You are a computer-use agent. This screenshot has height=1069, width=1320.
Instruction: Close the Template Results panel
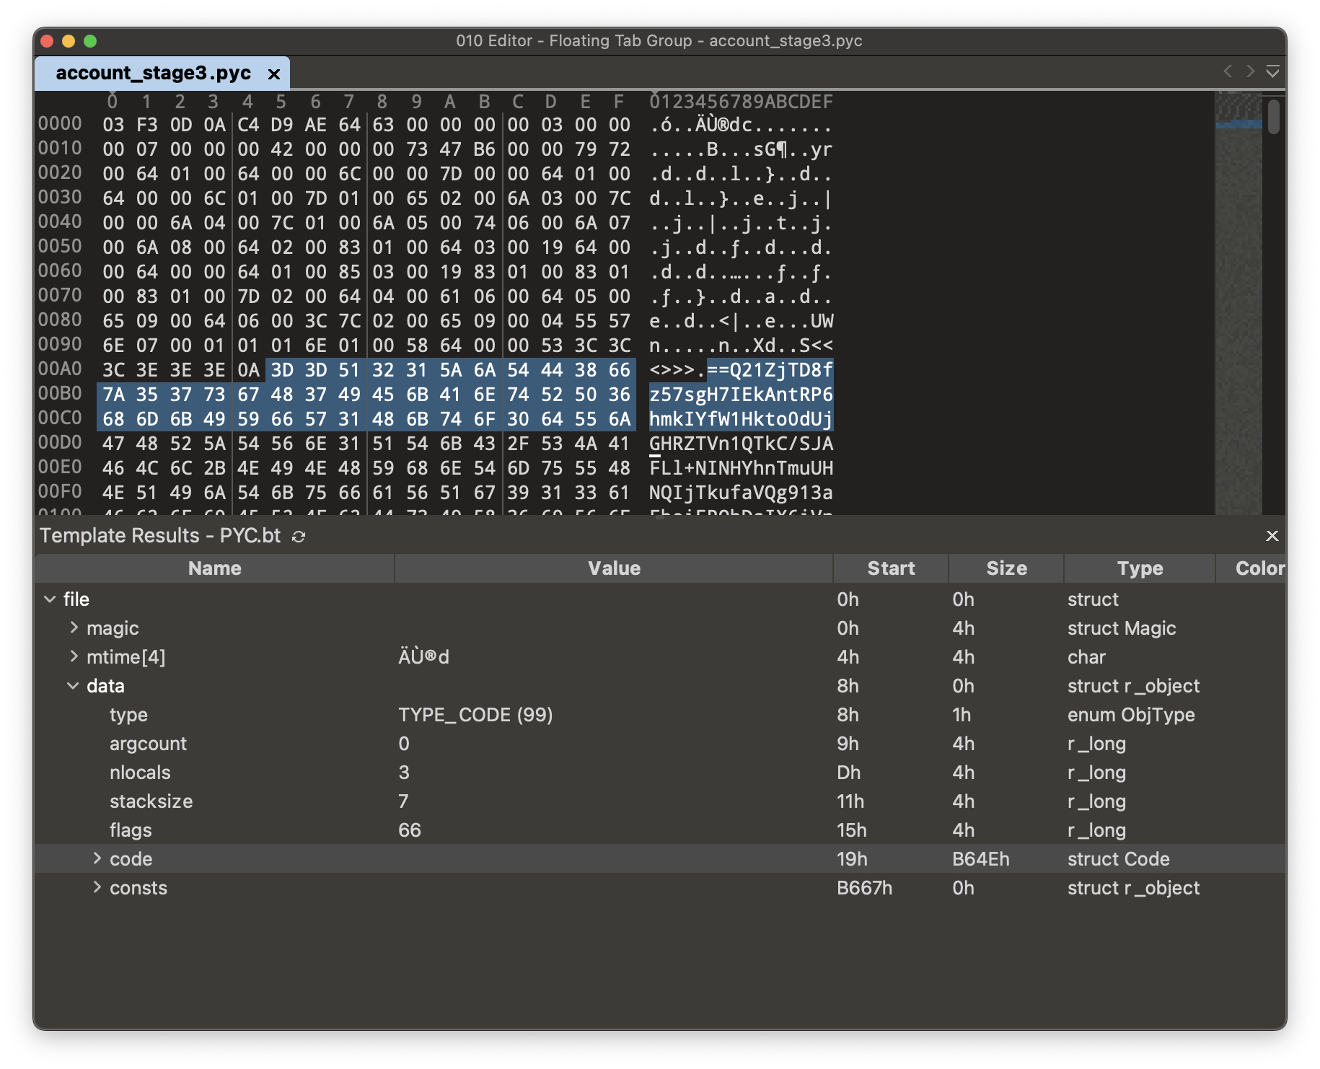click(1272, 536)
